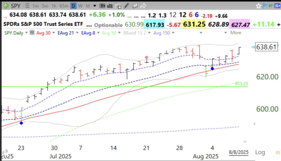
Task: Open the chart template T icon
Action: 102,6
